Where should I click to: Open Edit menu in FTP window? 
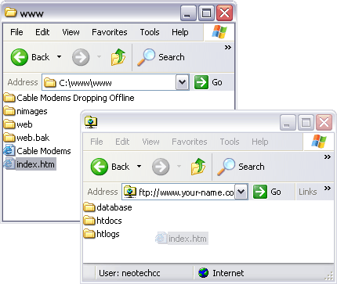[122, 142]
